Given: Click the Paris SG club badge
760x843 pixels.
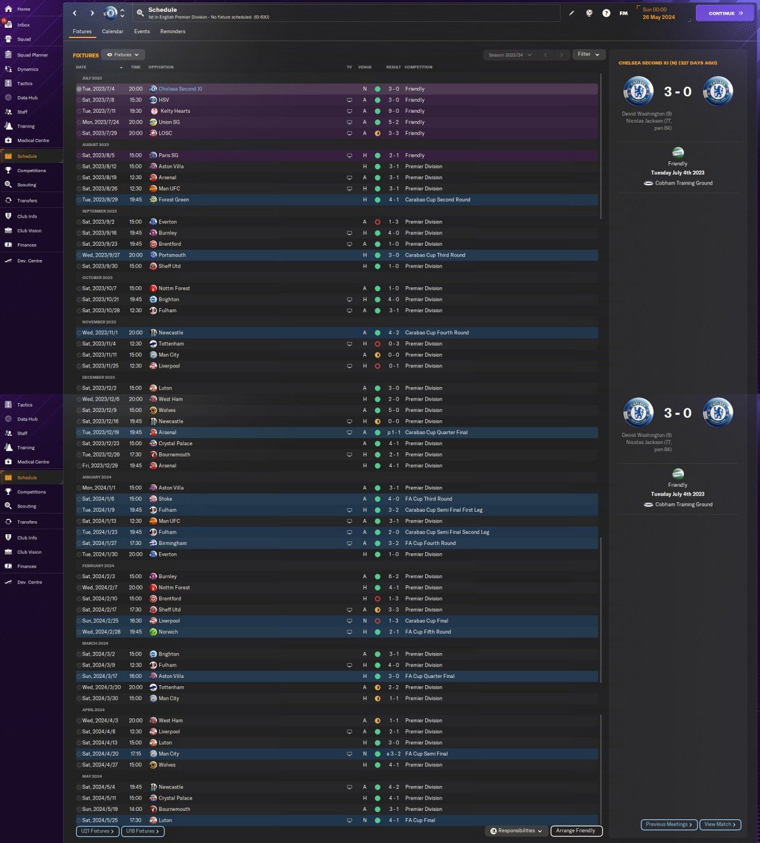Looking at the screenshot, I should click(153, 156).
